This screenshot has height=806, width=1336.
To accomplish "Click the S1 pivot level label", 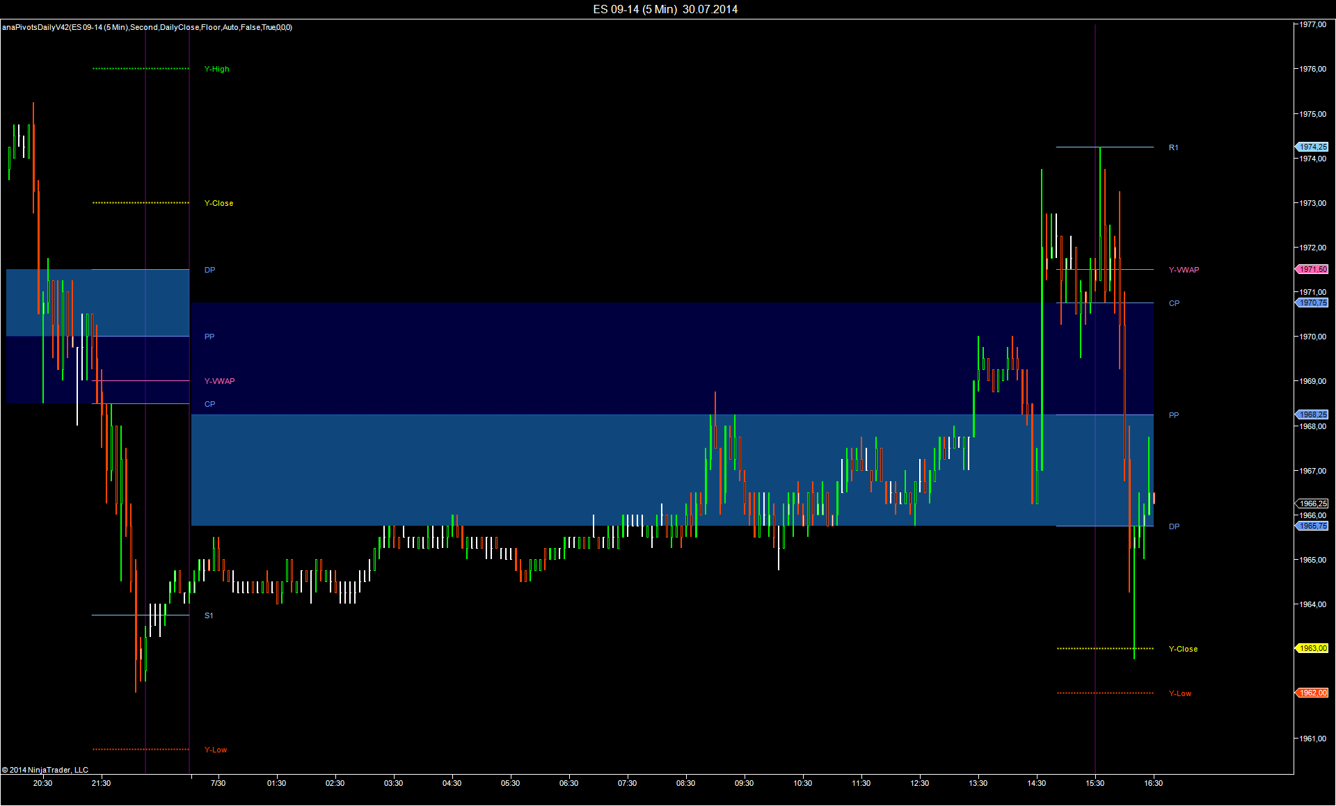I will click(209, 615).
